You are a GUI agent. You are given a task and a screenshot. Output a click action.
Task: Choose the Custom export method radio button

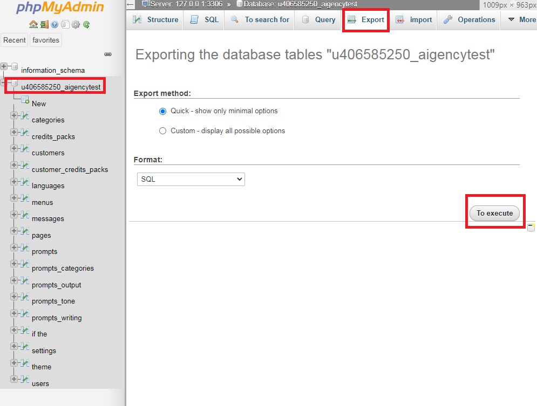coord(162,131)
